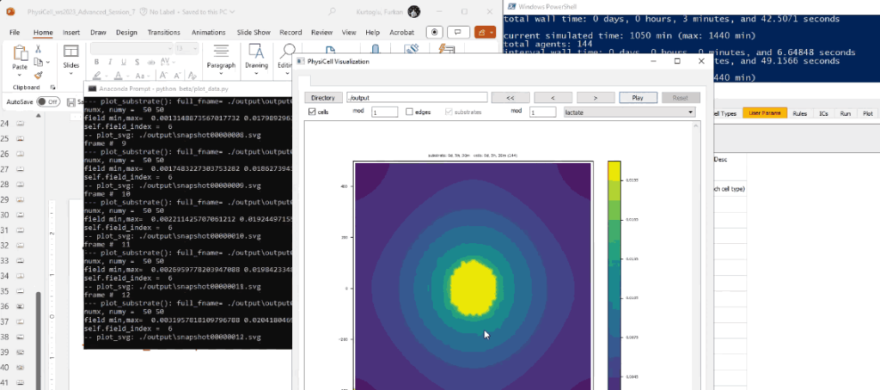Click the Directory button
Viewport: 880px width, 390px height.
click(x=323, y=98)
